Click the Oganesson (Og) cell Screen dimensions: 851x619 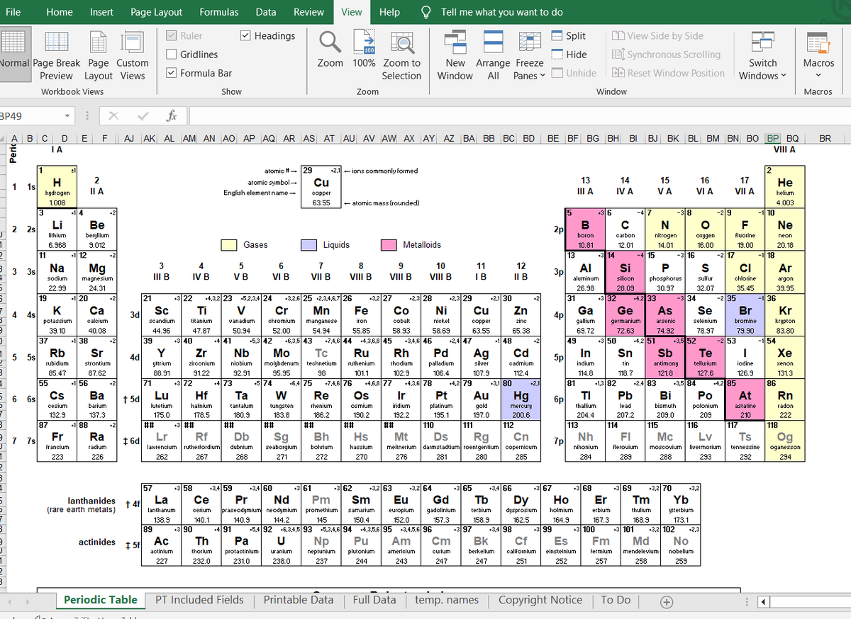coord(785,441)
